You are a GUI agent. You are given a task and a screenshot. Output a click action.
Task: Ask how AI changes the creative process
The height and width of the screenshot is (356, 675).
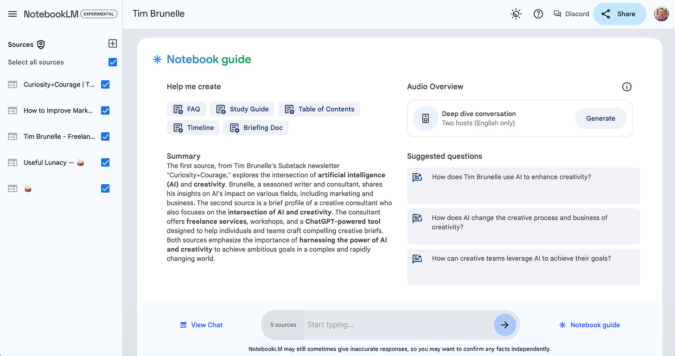point(523,226)
